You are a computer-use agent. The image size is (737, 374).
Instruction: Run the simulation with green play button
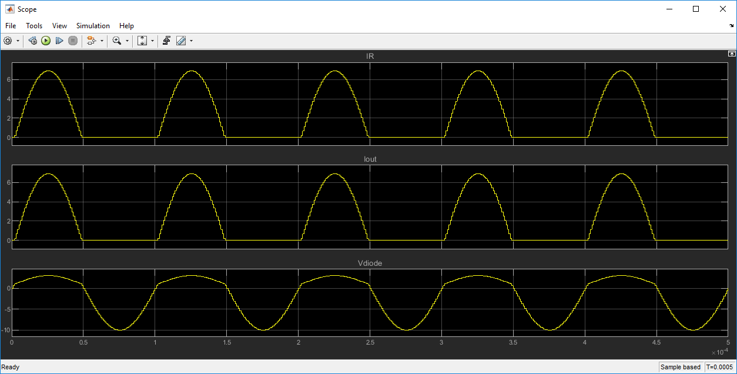[46, 41]
